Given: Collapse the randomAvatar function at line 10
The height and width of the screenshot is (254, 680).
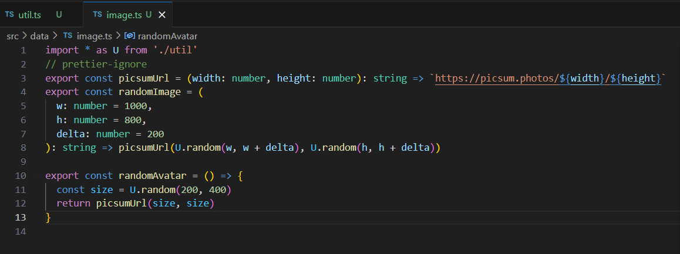Looking at the screenshot, I should click(36, 176).
